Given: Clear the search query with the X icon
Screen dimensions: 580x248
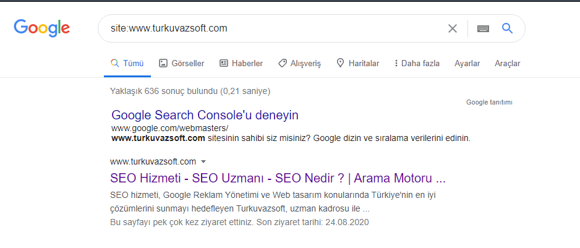Looking at the screenshot, I should click(x=453, y=28).
